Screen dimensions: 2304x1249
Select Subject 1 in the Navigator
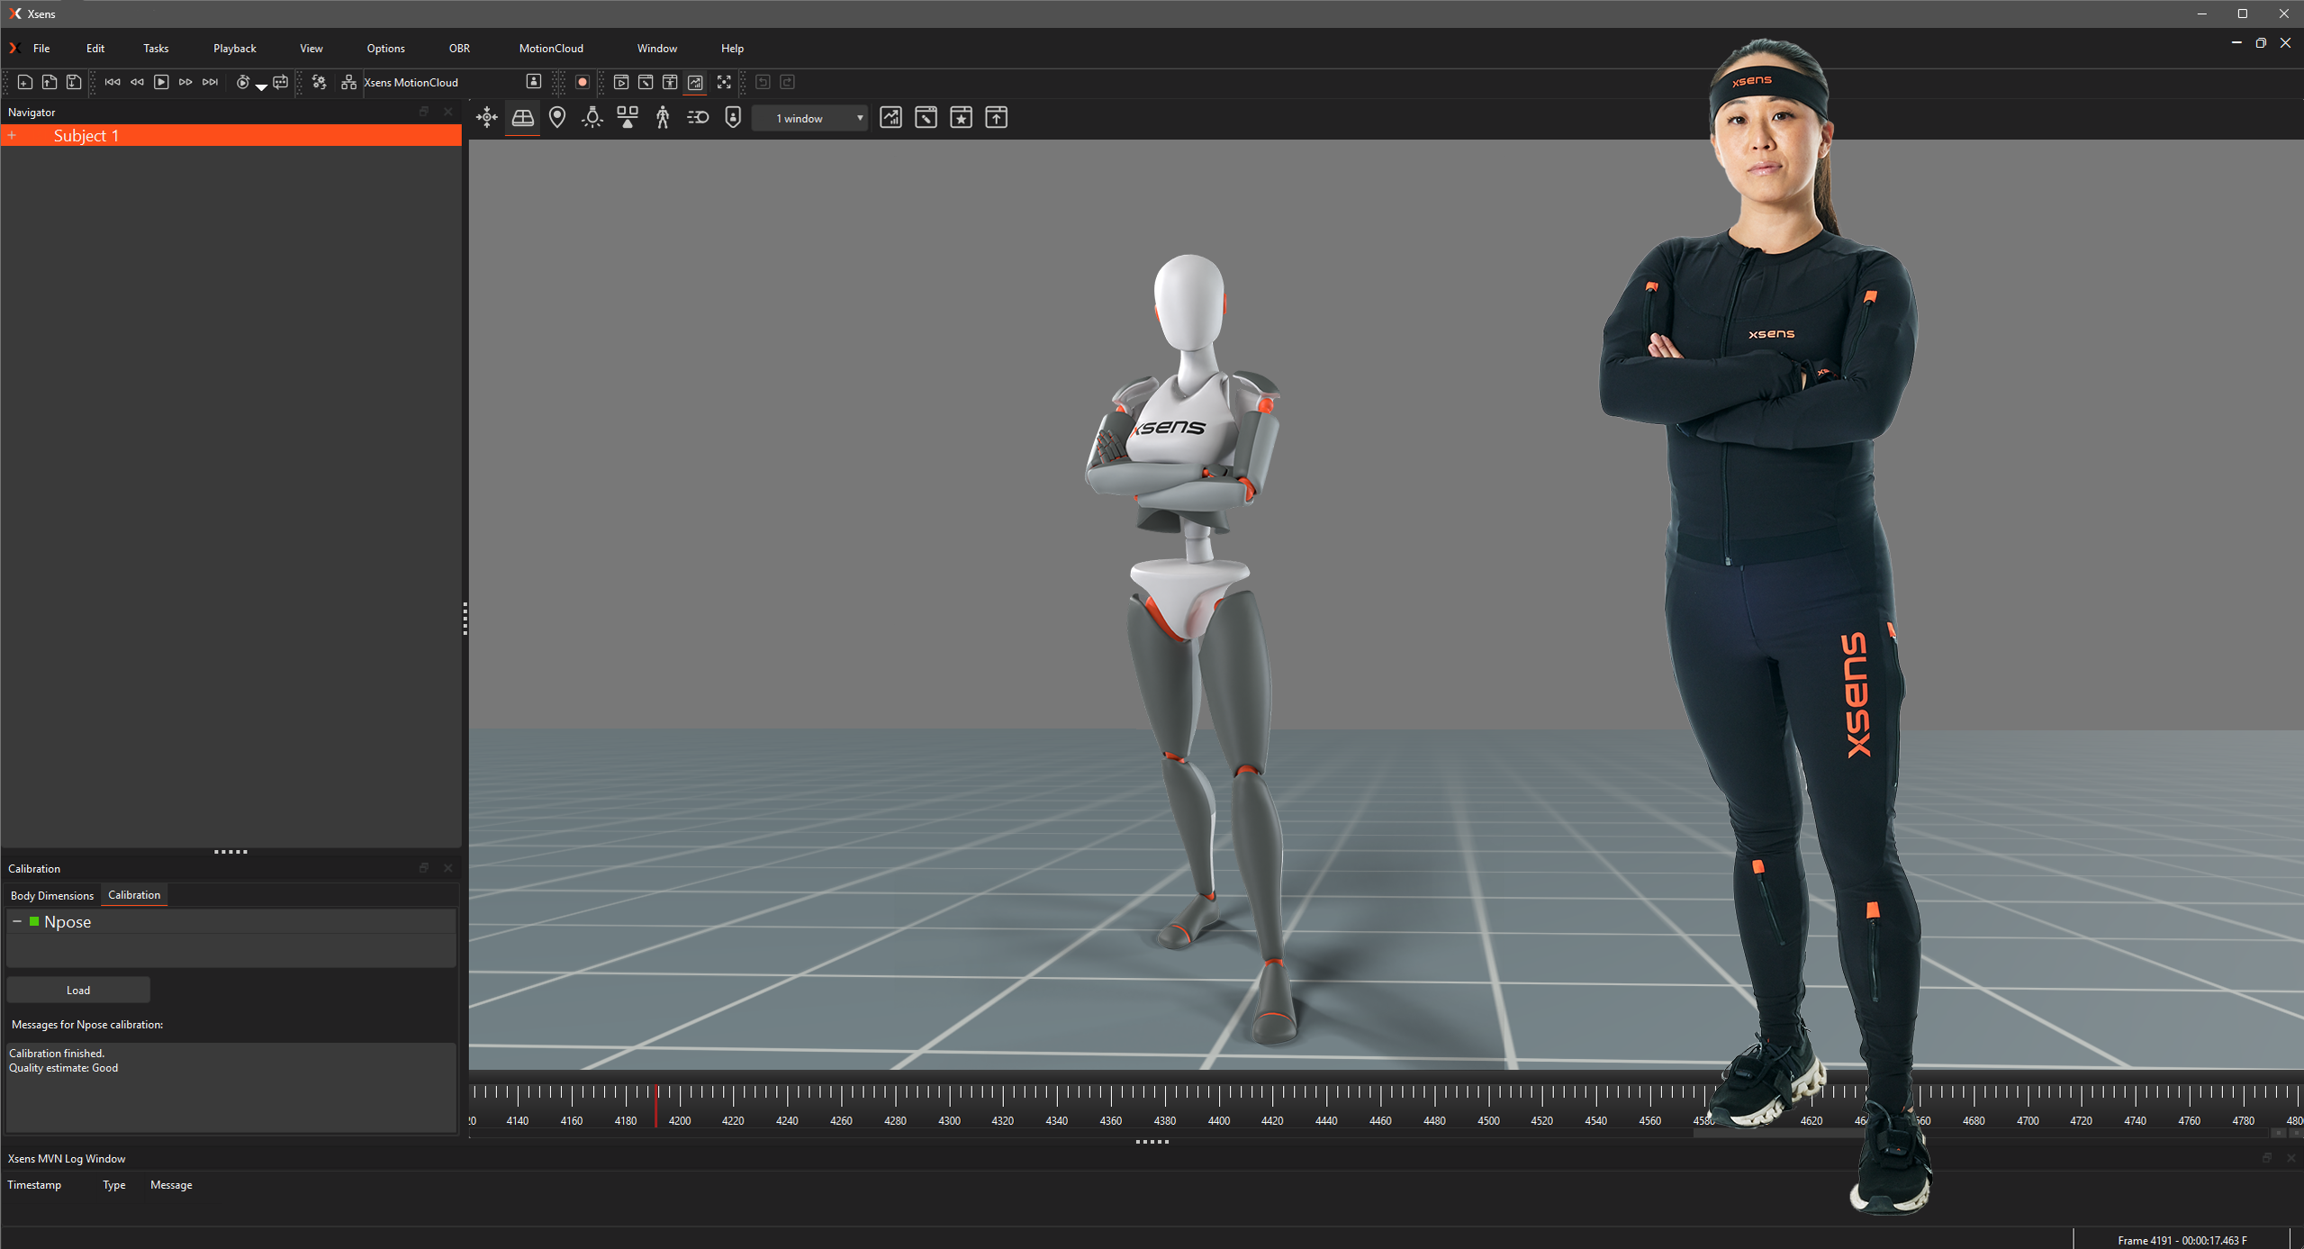tap(231, 136)
